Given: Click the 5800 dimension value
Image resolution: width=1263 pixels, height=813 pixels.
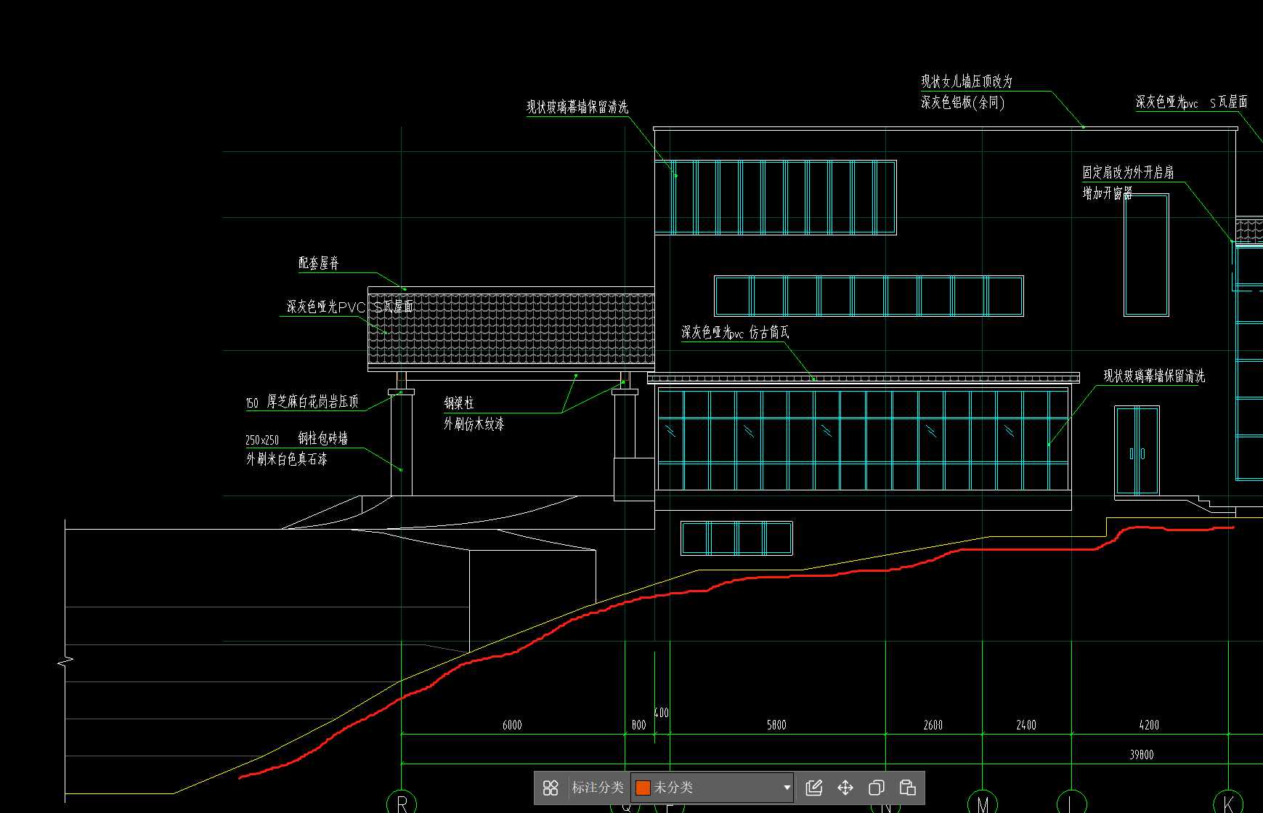Looking at the screenshot, I should click(x=776, y=725).
